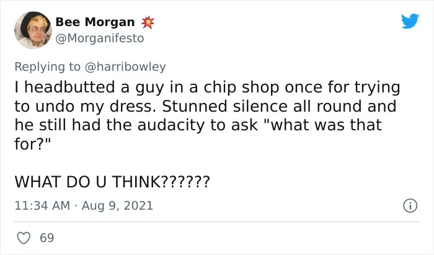This screenshot has width=434, height=255.
Task: Open the circled info icon
Action: [410, 206]
